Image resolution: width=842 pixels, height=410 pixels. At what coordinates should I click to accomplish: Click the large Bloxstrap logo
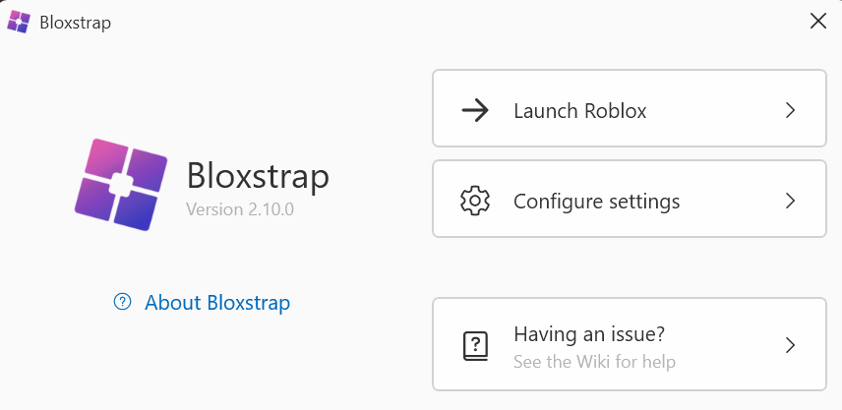[x=121, y=185]
